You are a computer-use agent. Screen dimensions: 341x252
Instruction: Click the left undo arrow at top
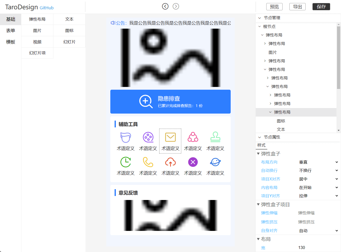[165, 6]
